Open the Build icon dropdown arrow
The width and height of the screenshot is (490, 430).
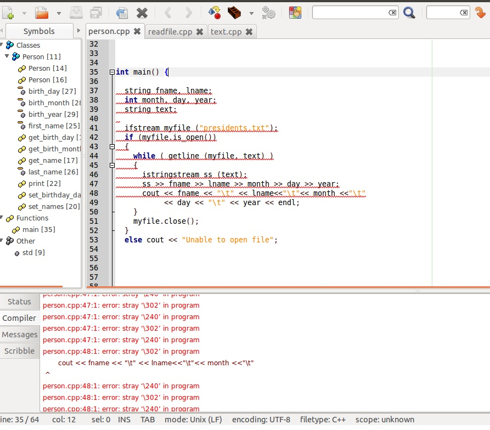251,14
